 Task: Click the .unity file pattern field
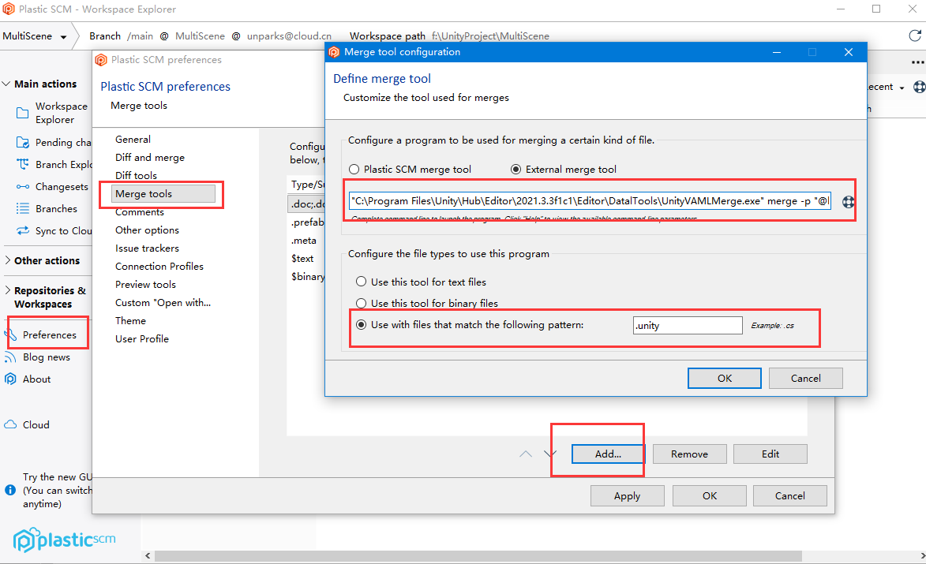tap(688, 325)
